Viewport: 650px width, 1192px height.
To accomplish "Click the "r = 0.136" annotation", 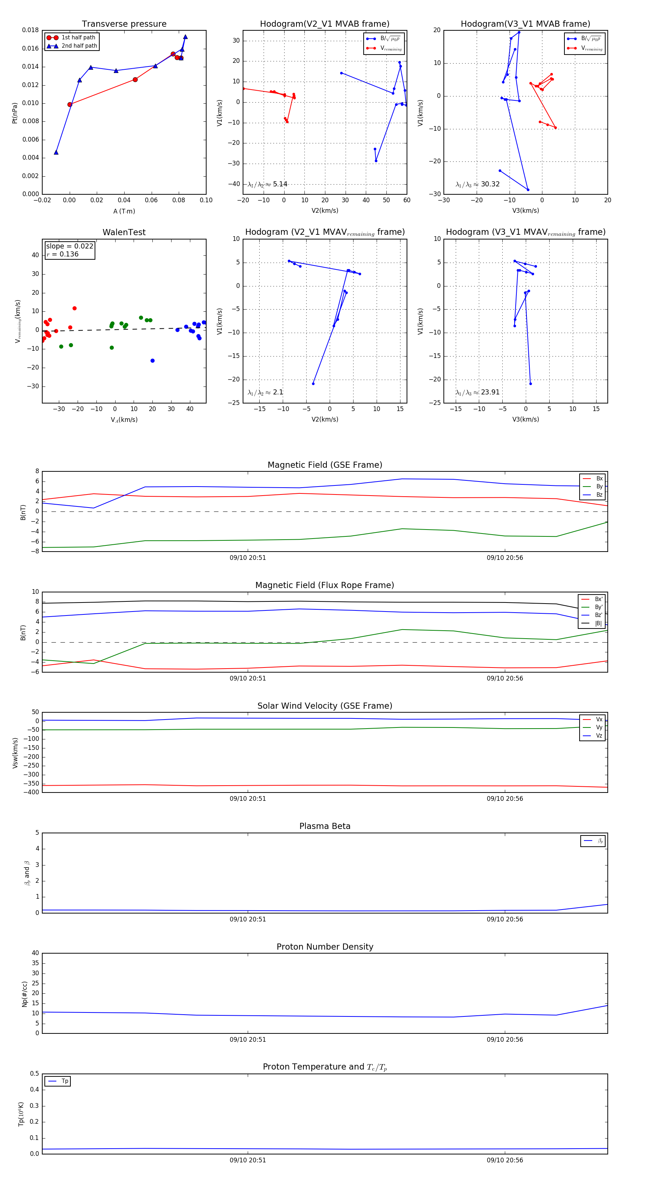I will coord(62,254).
